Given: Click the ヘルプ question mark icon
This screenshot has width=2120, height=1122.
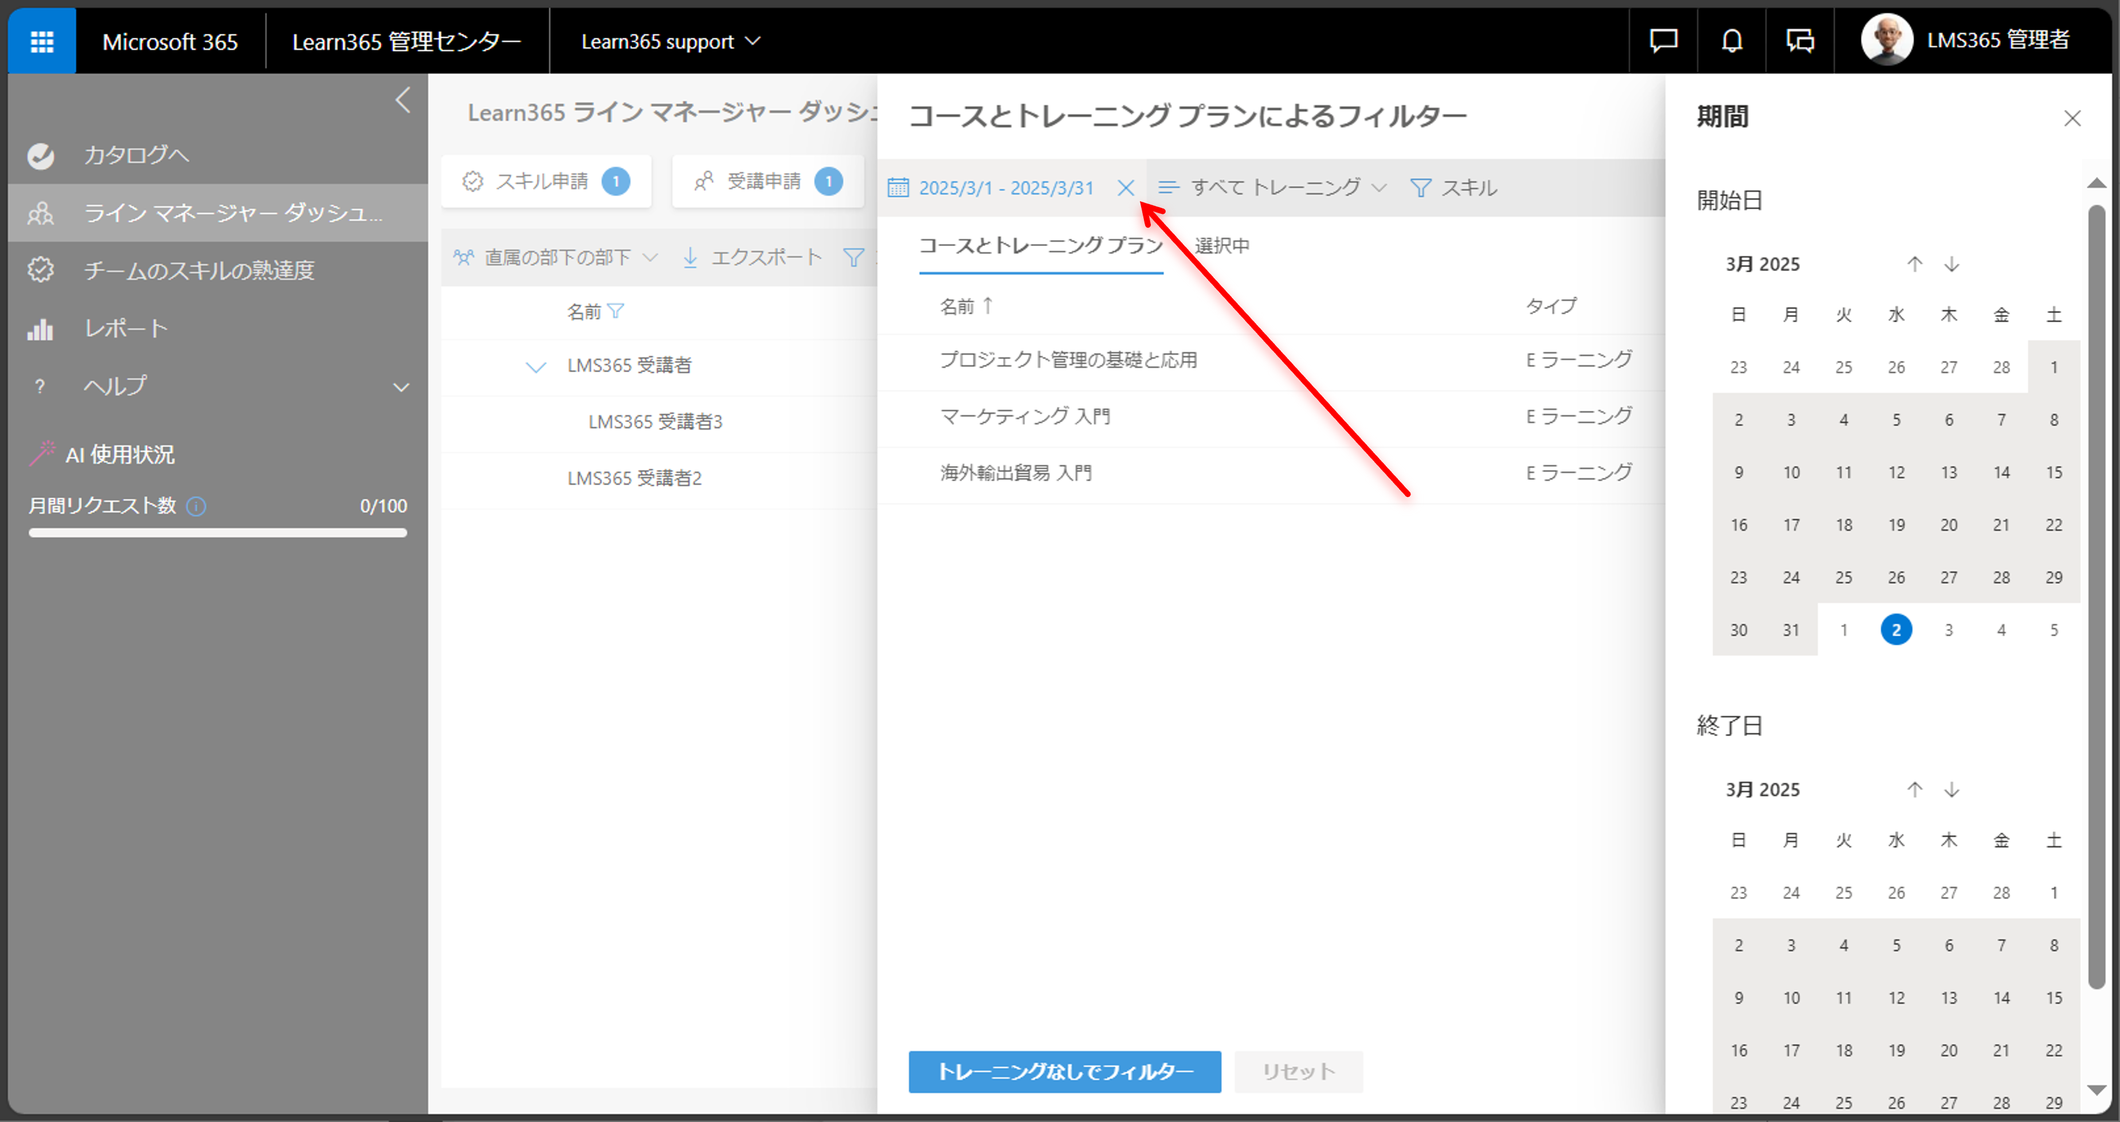Looking at the screenshot, I should click(x=40, y=386).
